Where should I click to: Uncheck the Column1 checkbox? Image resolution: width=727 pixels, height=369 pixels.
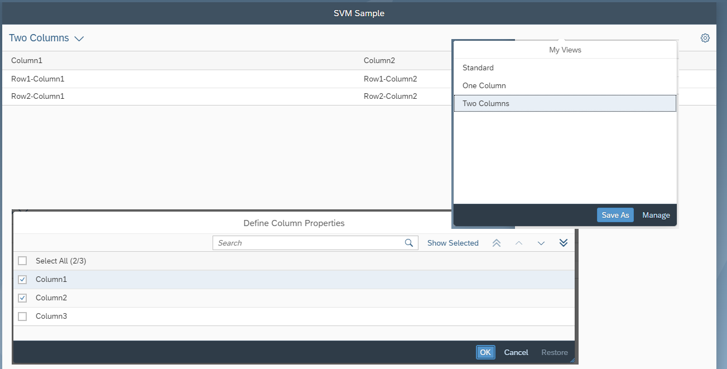pyautogui.click(x=22, y=279)
